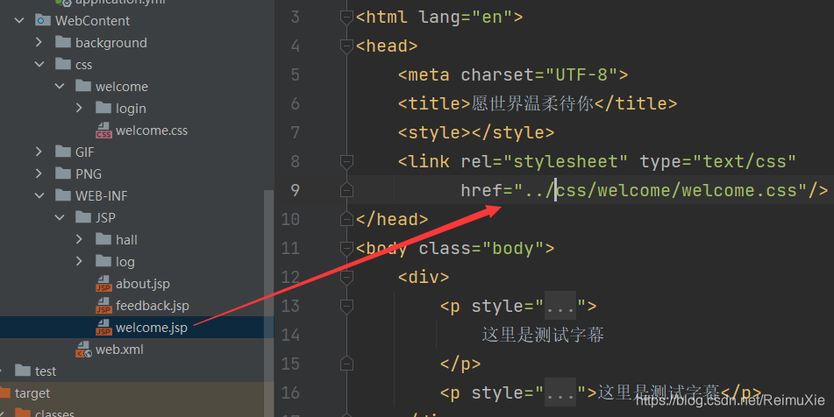Select the background folder name
Screen dimensions: 834x417
click(x=111, y=43)
